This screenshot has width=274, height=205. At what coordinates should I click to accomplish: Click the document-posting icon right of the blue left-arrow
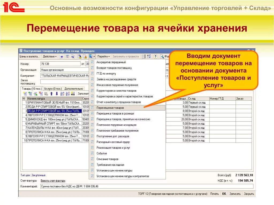[x=67, y=57]
